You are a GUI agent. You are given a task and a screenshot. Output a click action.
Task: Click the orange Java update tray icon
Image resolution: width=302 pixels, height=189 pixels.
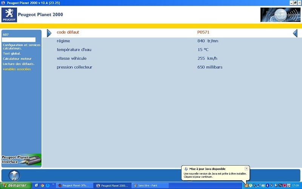(x=246, y=185)
